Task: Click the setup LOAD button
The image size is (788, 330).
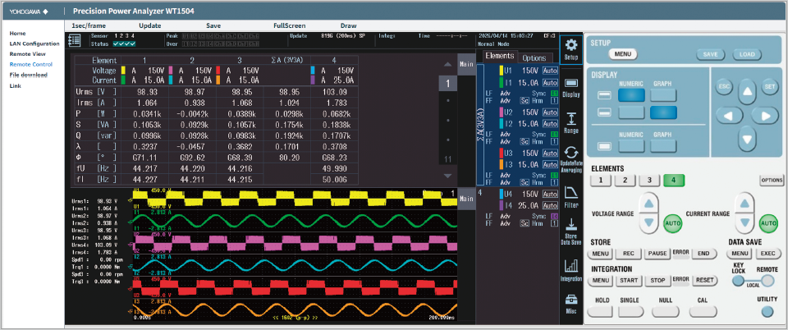Action: click(747, 54)
